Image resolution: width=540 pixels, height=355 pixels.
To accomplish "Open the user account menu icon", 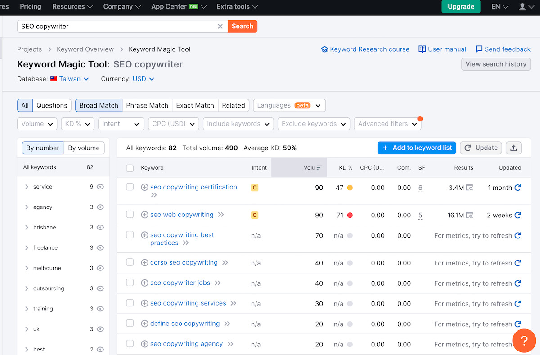I will (526, 7).
